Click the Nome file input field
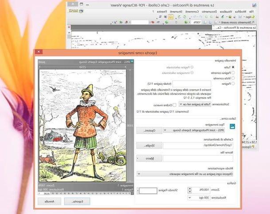270x214 pixels. (x=198, y=158)
